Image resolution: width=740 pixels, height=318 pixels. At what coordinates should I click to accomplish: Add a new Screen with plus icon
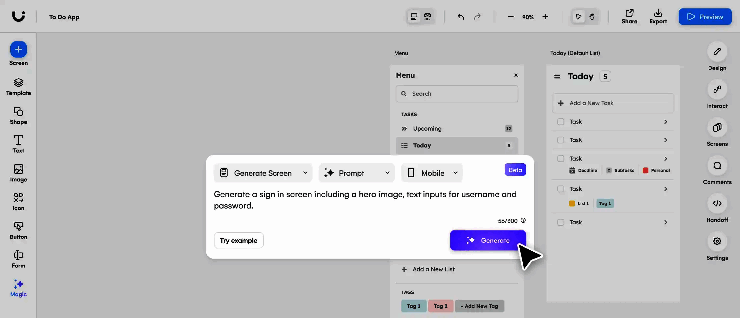19,50
